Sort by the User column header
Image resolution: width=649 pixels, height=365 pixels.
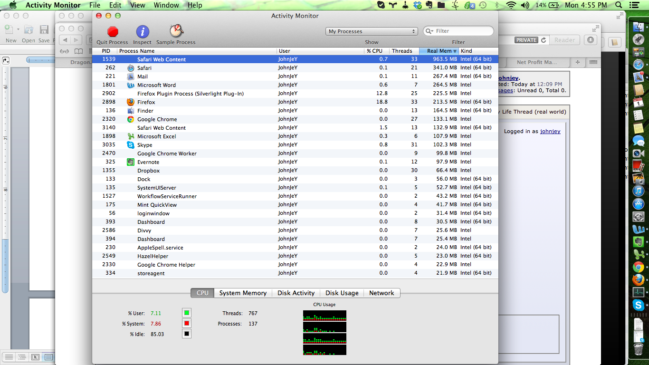click(x=321, y=51)
